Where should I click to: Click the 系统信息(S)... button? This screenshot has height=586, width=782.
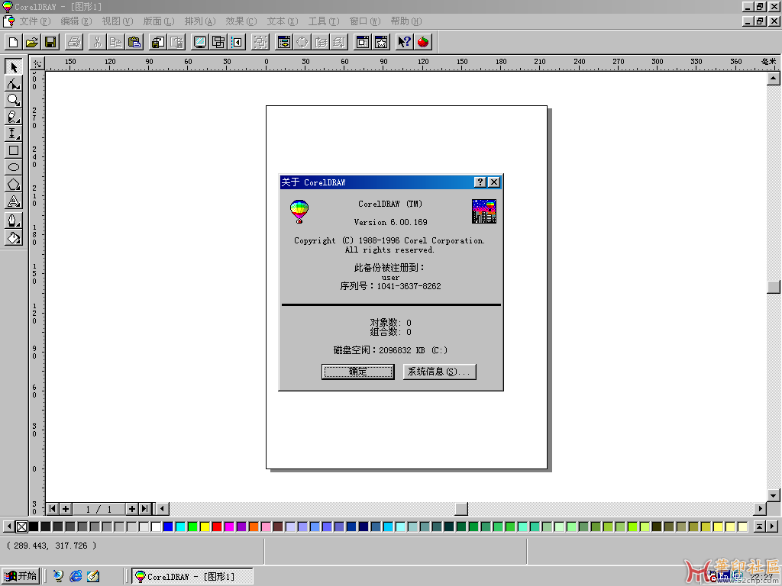click(439, 372)
